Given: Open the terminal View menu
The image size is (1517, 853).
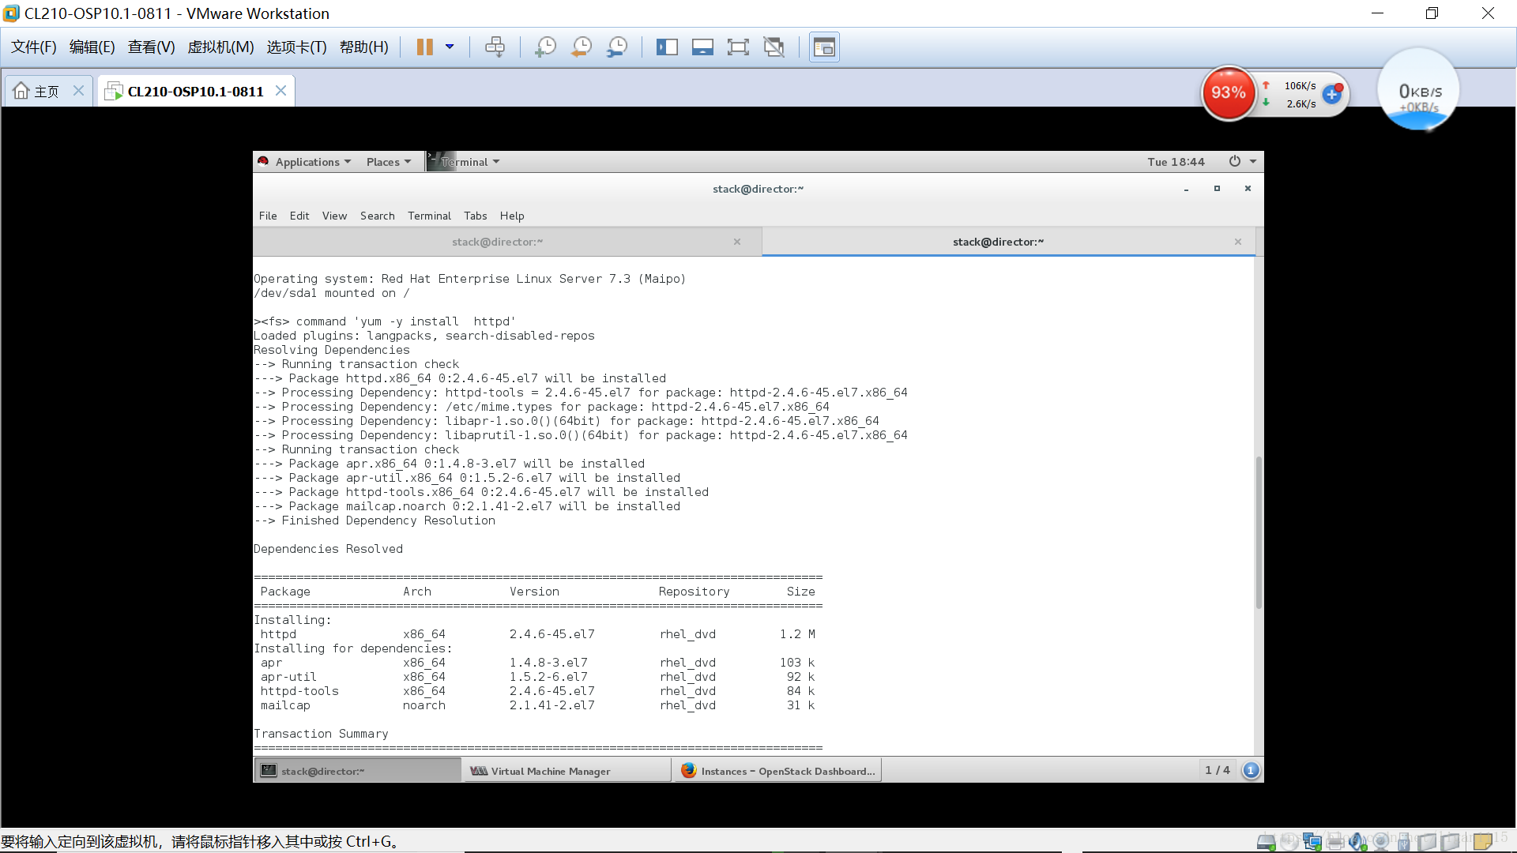Looking at the screenshot, I should (334, 216).
